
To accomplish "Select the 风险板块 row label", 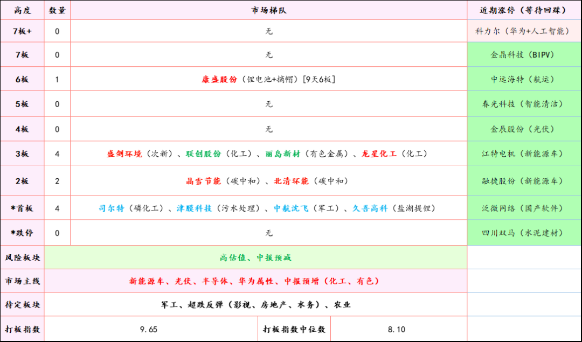I will tap(22, 257).
